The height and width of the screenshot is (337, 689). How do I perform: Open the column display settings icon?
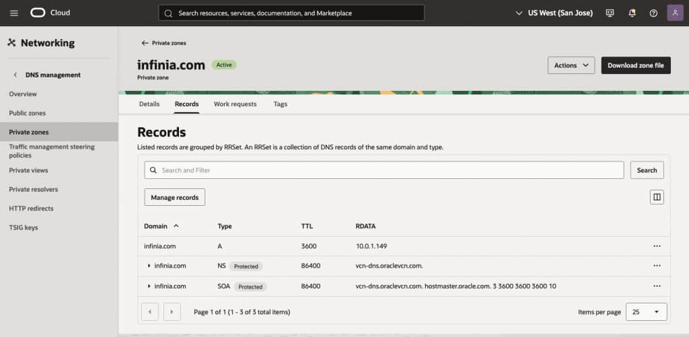(x=657, y=197)
